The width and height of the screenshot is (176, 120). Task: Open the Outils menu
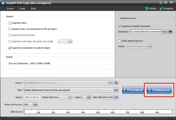22,9
